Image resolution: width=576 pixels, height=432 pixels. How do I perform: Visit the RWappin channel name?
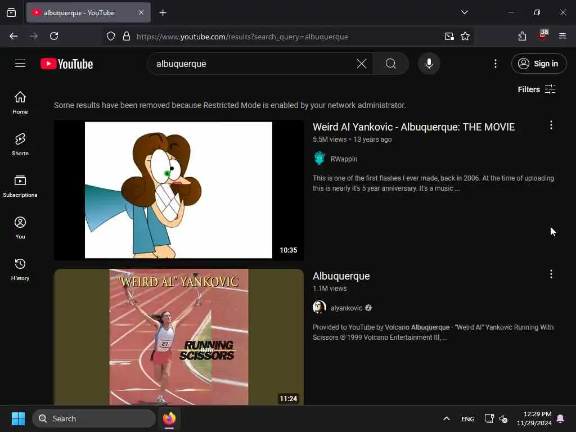tap(344, 159)
